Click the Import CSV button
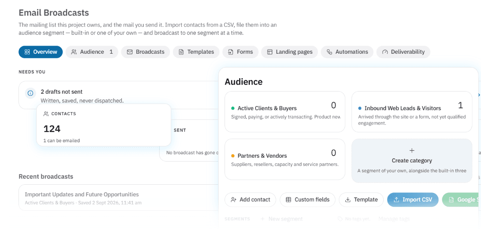The image size is (481, 229). [x=413, y=200]
